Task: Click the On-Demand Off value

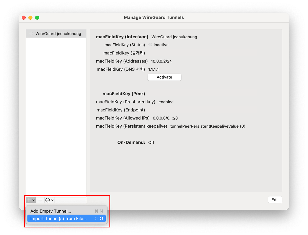Action: pos(151,142)
